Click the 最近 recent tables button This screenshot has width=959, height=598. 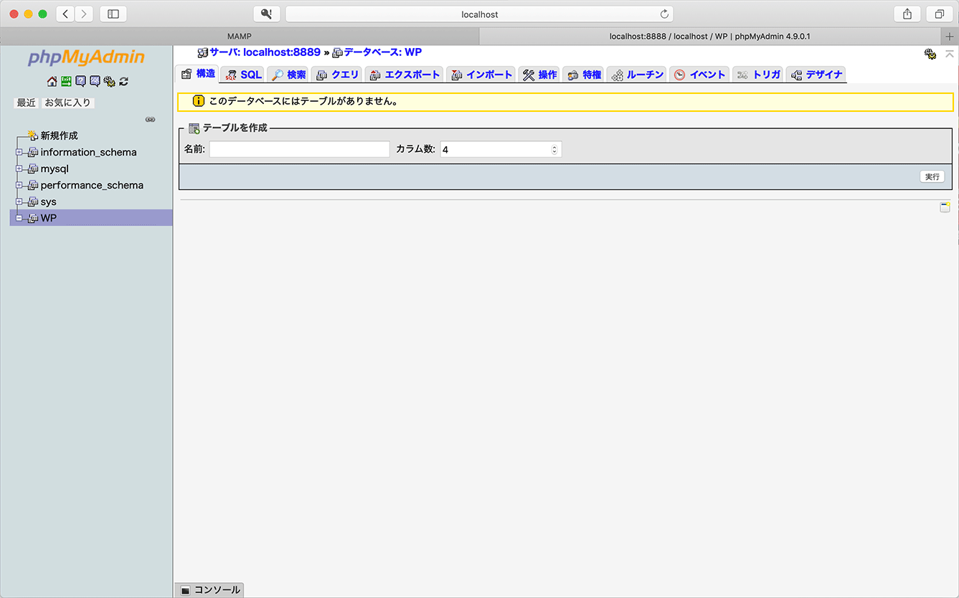point(27,103)
